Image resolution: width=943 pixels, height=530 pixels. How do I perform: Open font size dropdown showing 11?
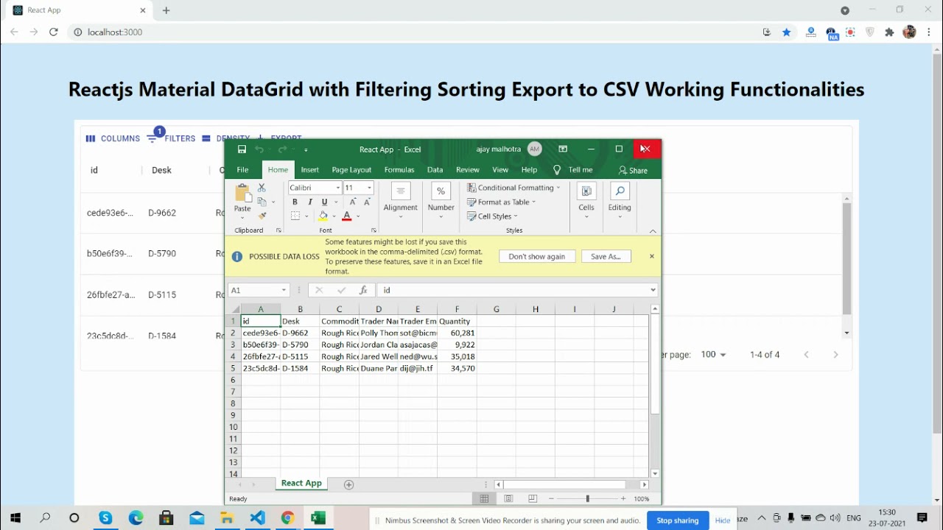click(x=369, y=188)
